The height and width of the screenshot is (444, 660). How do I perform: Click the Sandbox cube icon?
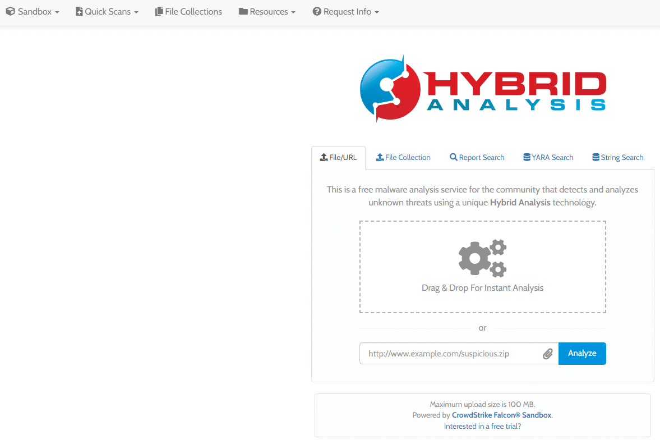(x=11, y=11)
